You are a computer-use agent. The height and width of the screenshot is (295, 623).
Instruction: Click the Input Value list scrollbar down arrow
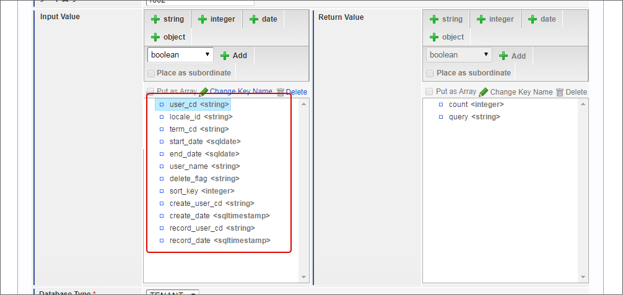pyautogui.click(x=304, y=277)
